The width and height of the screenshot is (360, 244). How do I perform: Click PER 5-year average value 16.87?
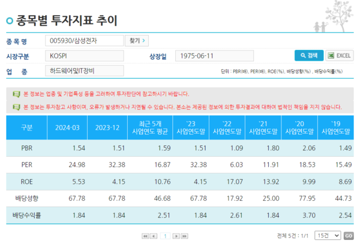(163, 165)
